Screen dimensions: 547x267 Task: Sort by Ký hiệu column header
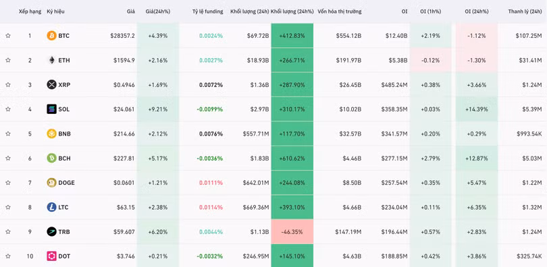(x=55, y=11)
